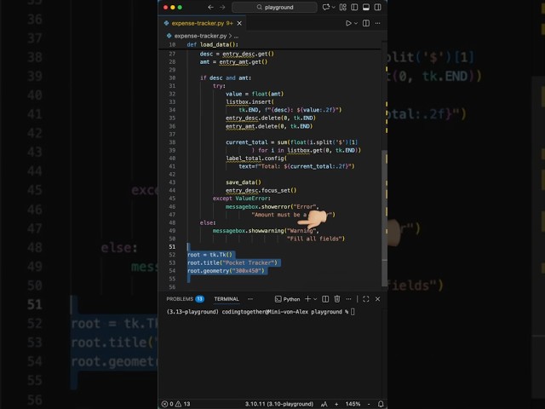Toggle the primary side bar
This screenshot has height=409, width=545.
(354, 7)
